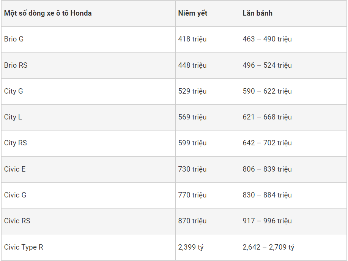The image size is (348, 261).
Task: Select the Civic Type R cell
Action: coord(24,247)
